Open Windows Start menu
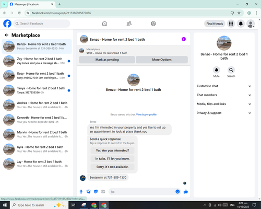Image resolution: width=261 pixels, height=209 pixels. pos(5,205)
